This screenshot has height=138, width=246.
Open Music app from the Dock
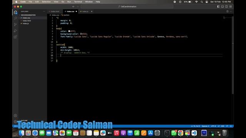pos(116,133)
